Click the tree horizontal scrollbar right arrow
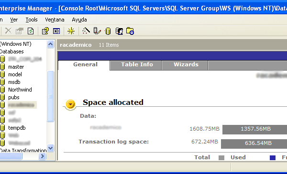The height and width of the screenshot is (174, 287). [42, 156]
